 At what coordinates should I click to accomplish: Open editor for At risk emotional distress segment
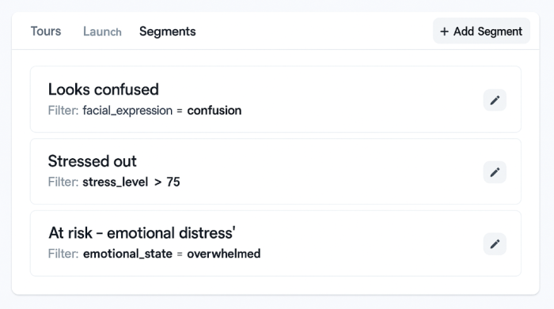point(495,243)
